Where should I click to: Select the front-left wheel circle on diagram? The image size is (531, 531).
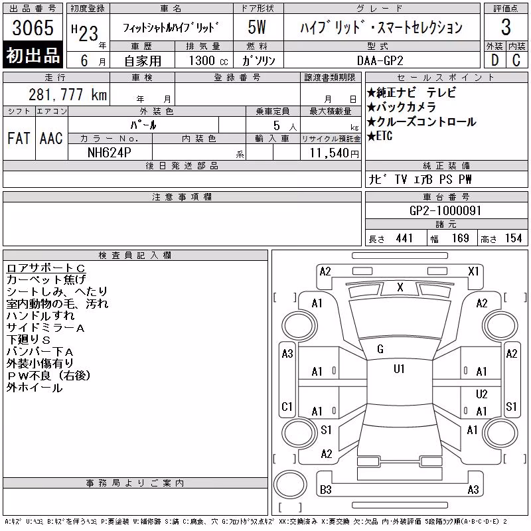[299, 326]
